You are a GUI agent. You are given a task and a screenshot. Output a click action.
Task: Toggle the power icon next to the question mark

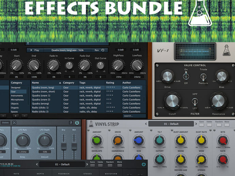77,123
